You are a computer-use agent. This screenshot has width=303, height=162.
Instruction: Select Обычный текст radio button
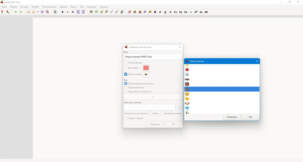126,87
